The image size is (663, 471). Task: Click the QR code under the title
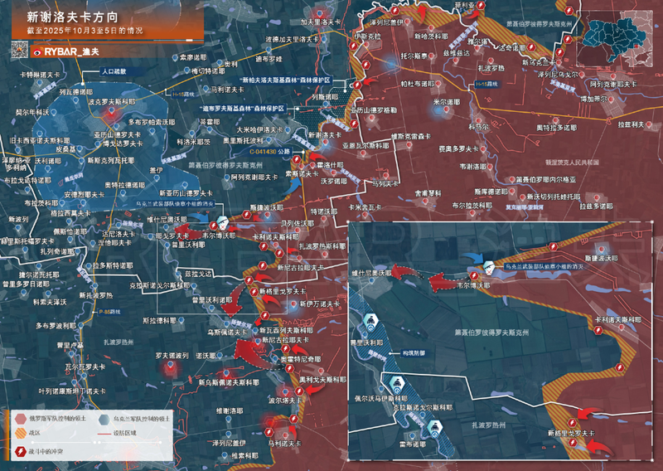17,51
